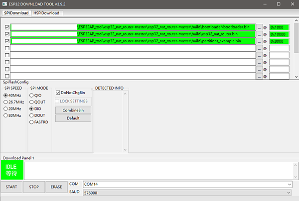299x201 pixels.
Task: Click the partitions_example.bin file path field
Action: pos(133,41)
